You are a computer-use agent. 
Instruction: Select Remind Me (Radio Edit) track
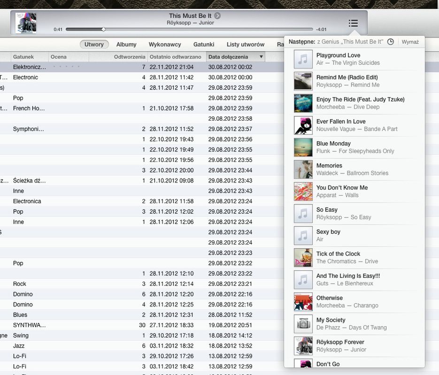tap(355, 81)
